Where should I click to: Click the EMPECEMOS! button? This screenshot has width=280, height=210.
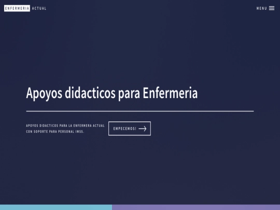click(x=130, y=129)
